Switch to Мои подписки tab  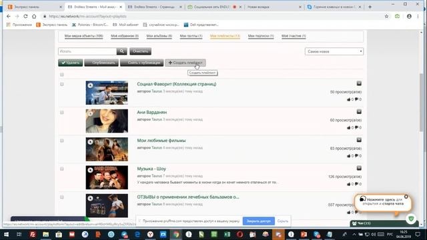(x=261, y=36)
